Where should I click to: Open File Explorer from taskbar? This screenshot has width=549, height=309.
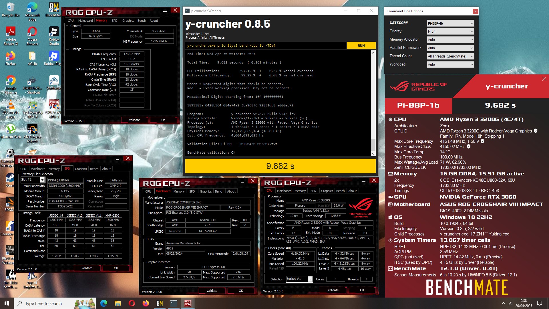pos(118,303)
